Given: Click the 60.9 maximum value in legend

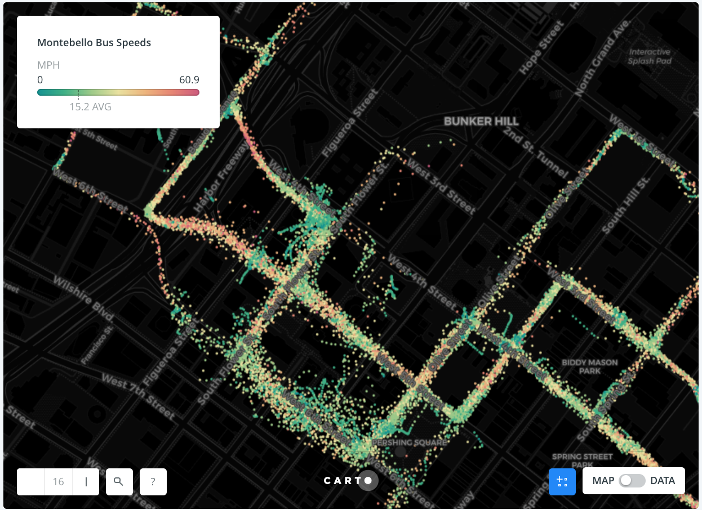Looking at the screenshot, I should click(189, 80).
